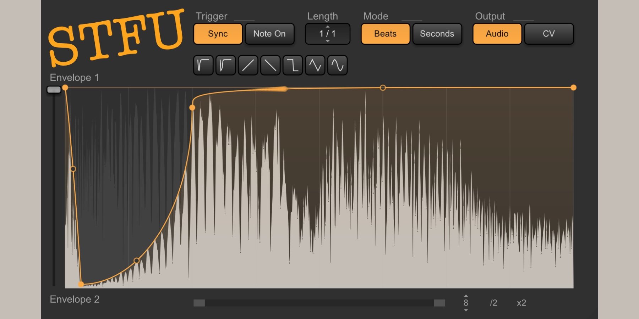The width and height of the screenshot is (639, 319).
Task: Open the Envelope 1 tab
Action: [74, 78]
